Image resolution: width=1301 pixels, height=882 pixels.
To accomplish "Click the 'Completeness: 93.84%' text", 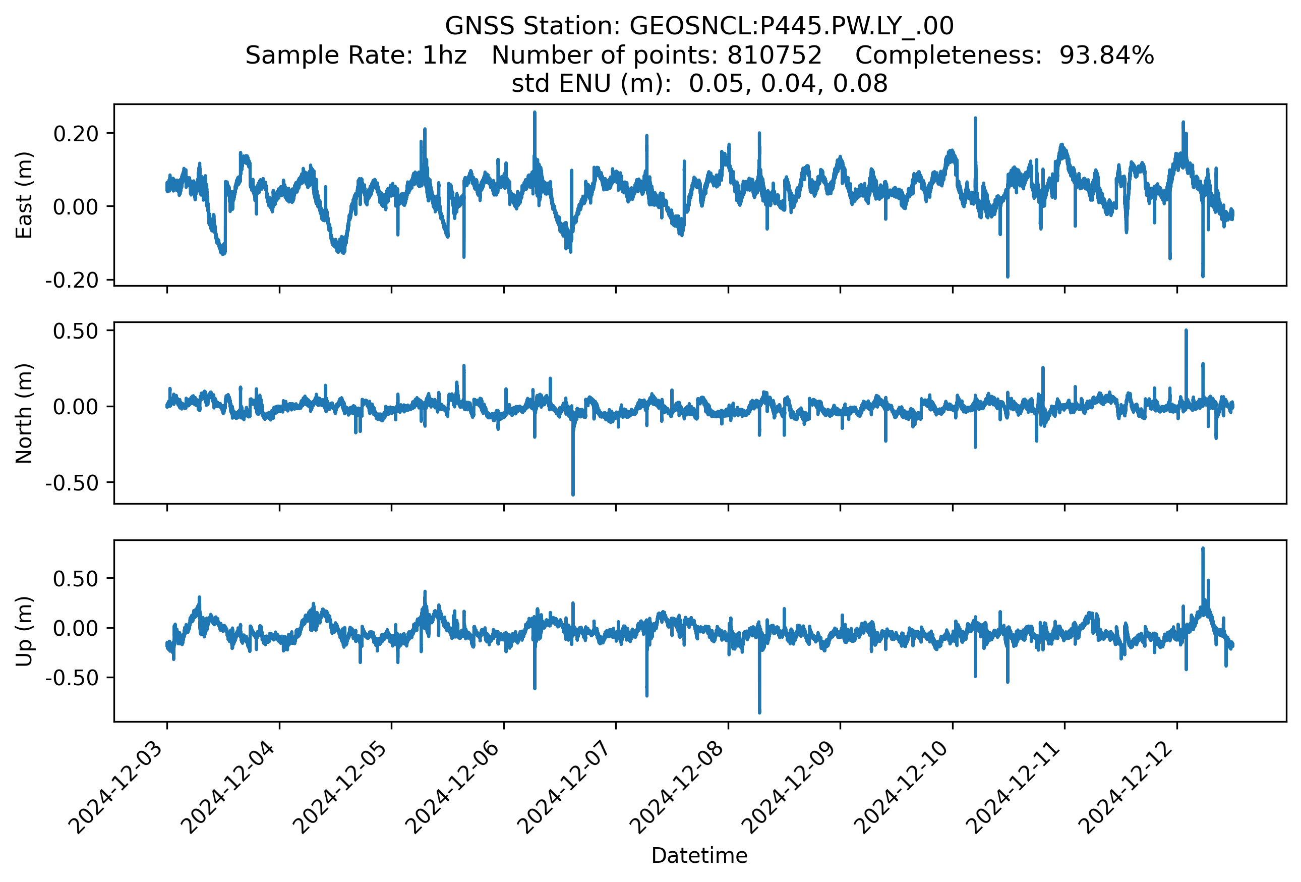I will pyautogui.click(x=1004, y=55).
